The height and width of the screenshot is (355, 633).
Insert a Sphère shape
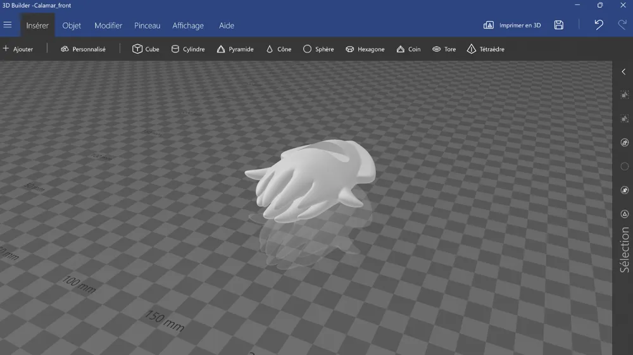[x=318, y=49]
